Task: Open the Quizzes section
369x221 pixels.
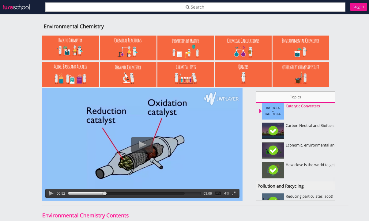Action: [x=243, y=74]
